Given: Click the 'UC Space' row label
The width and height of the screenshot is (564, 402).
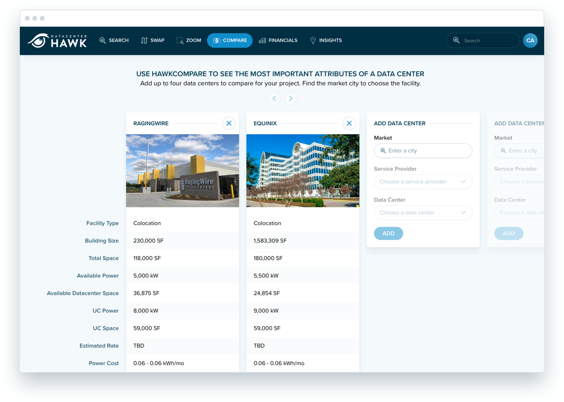Looking at the screenshot, I should (106, 328).
